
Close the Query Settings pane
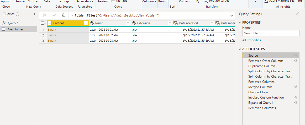point(297,14)
